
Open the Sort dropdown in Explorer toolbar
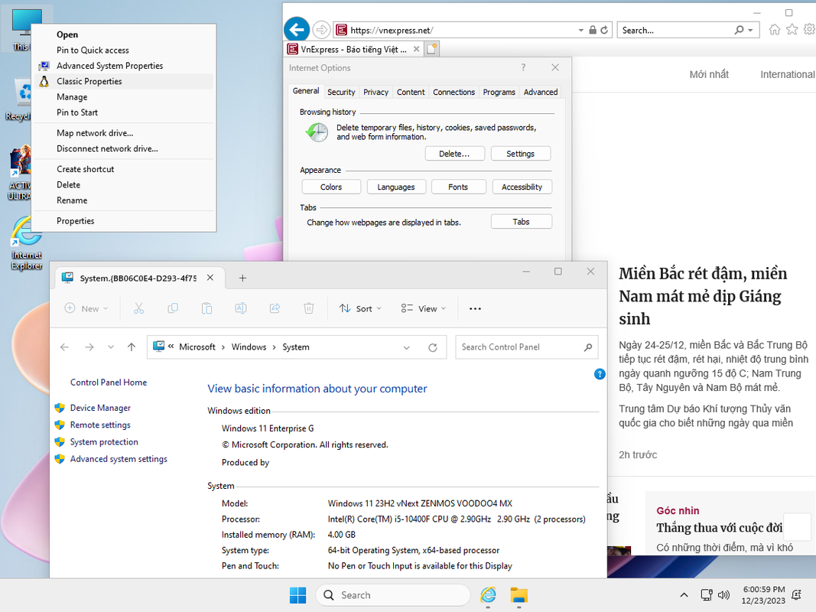(360, 308)
